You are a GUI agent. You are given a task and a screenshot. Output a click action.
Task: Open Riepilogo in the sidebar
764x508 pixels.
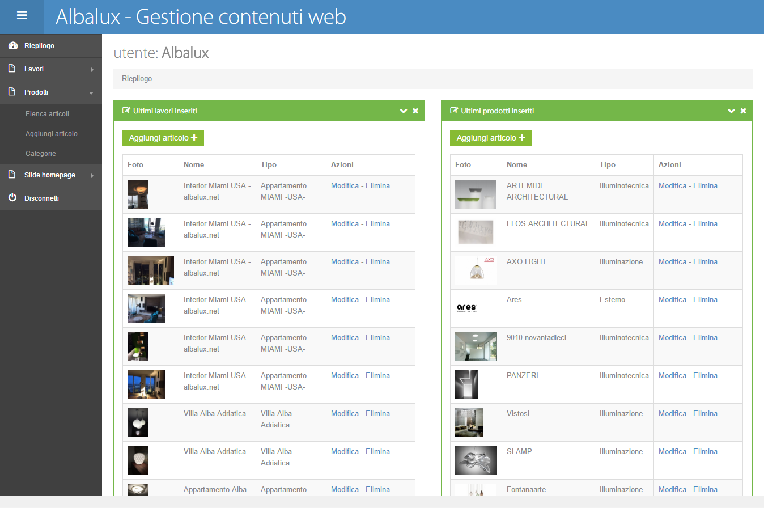click(x=51, y=45)
